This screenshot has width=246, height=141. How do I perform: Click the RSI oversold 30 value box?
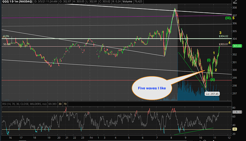60,104
